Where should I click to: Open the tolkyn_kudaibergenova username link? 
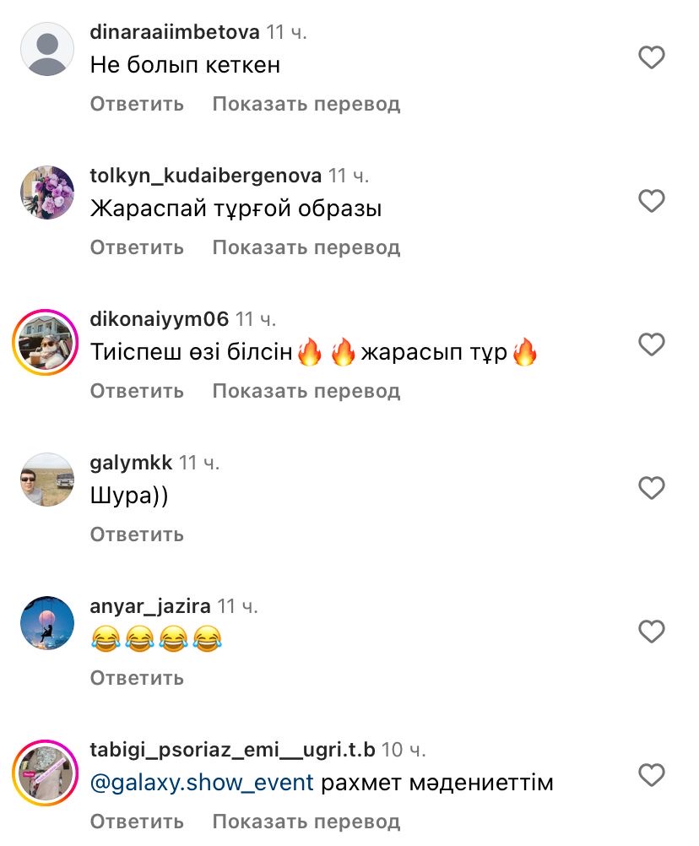(205, 176)
